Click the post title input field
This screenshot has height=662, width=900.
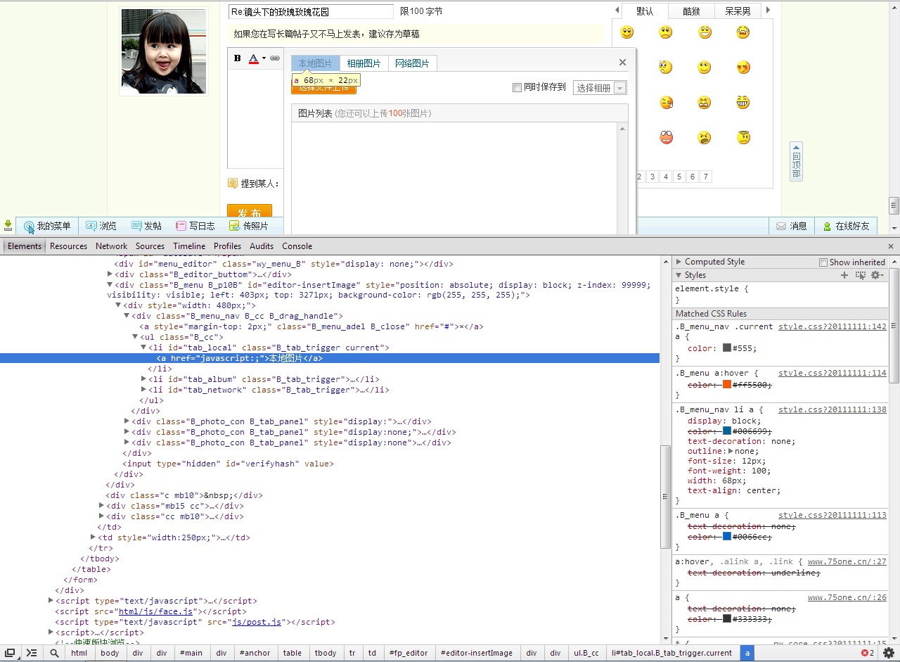click(x=311, y=11)
